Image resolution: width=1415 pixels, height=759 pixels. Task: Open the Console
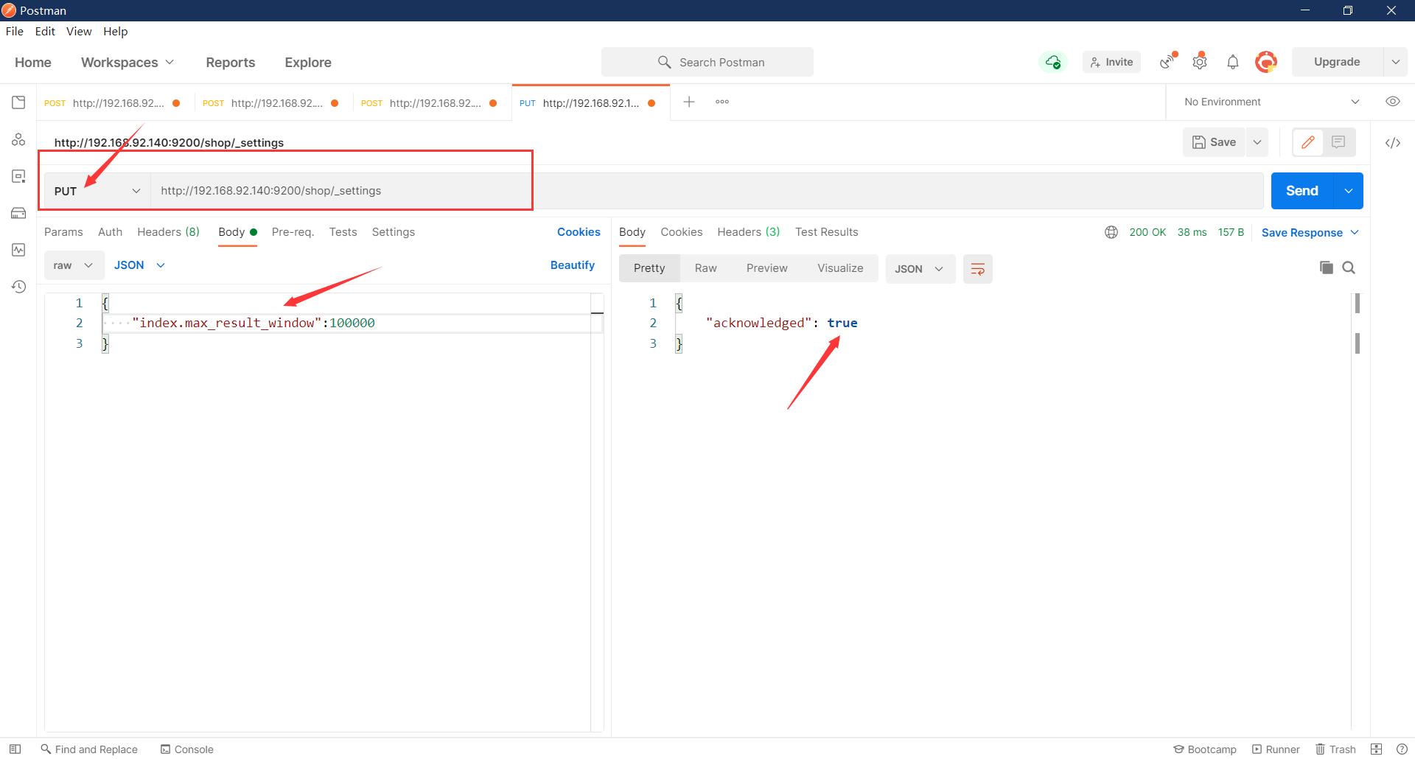tap(187, 749)
